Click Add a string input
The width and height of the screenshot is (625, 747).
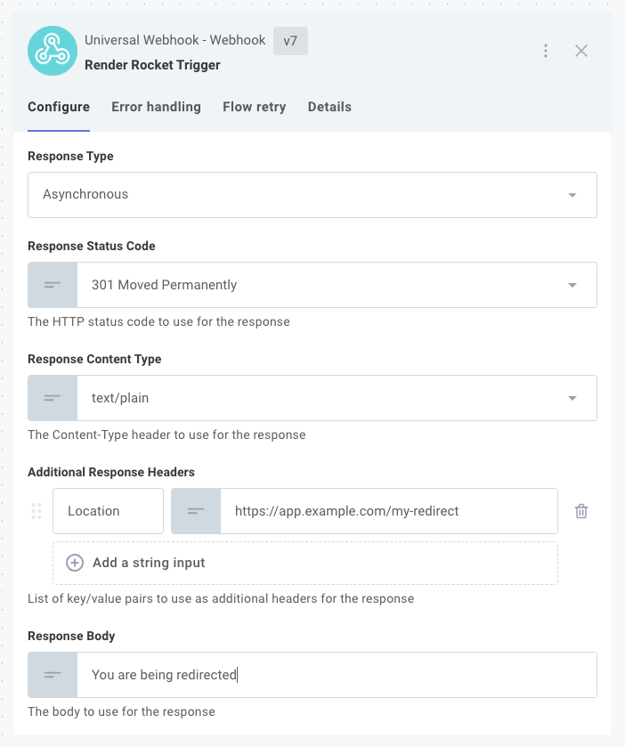pos(146,563)
